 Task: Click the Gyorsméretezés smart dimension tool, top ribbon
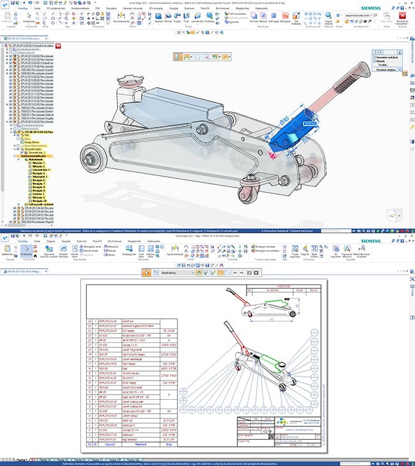click(x=121, y=17)
